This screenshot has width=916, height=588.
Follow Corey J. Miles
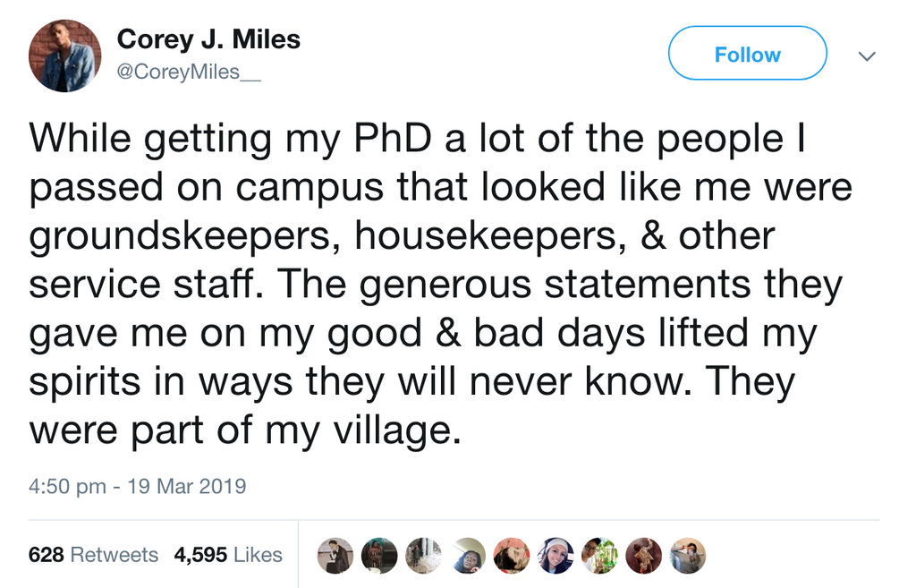click(x=747, y=55)
